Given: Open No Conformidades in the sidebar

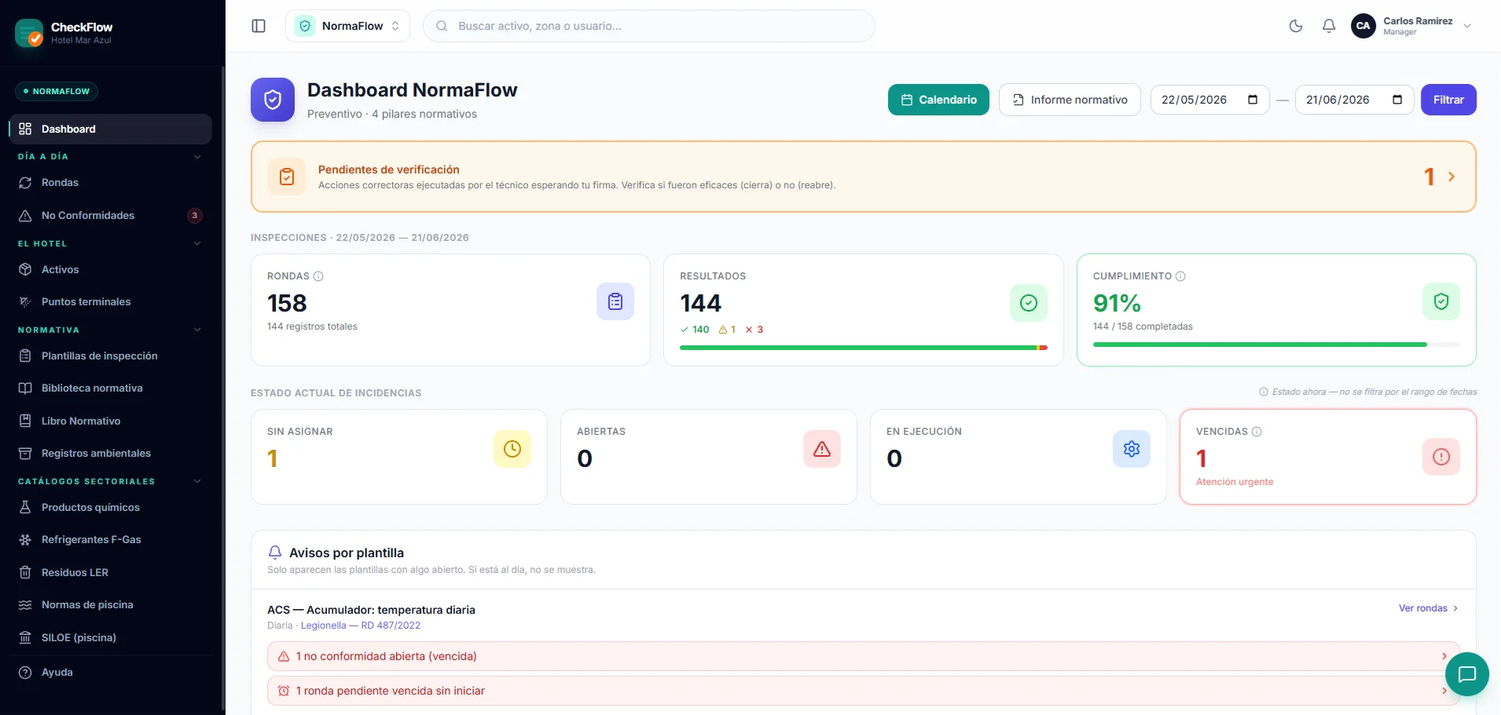Looking at the screenshot, I should pos(111,215).
